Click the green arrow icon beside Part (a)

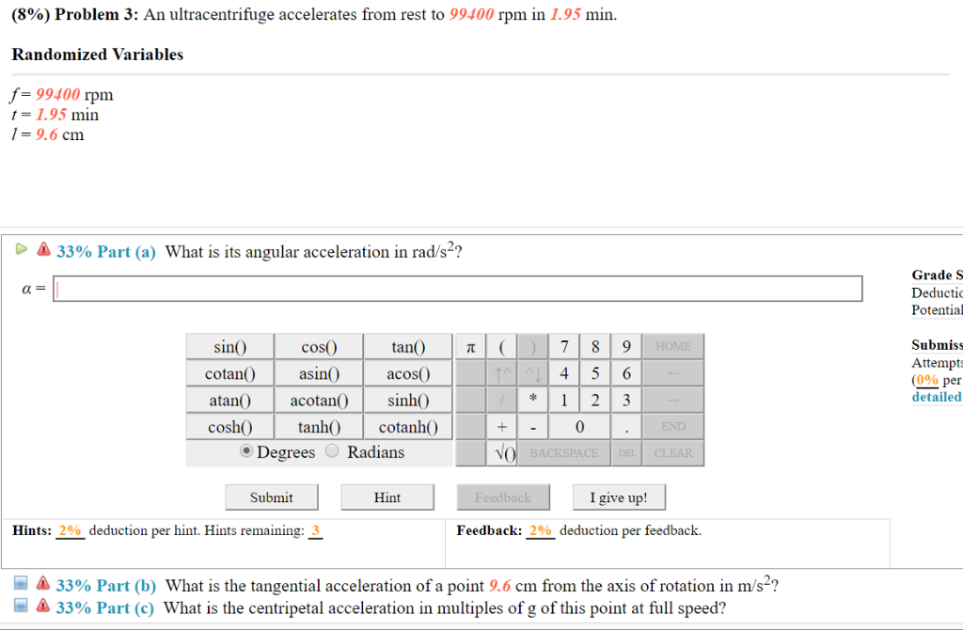point(20,249)
